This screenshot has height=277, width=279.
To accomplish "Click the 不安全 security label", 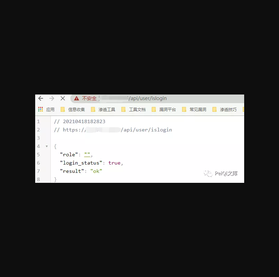I will coord(89,98).
